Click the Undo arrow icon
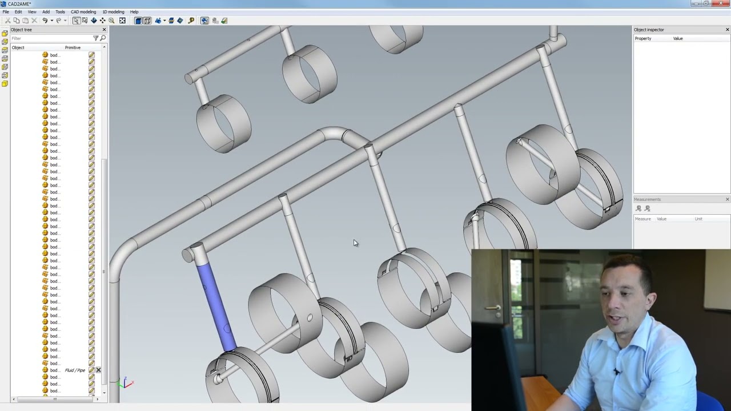Viewport: 731px width, 411px height. 45,21
